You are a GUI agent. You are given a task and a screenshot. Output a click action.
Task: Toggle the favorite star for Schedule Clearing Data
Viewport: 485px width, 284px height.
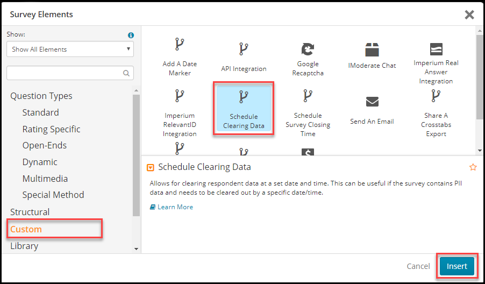point(473,167)
